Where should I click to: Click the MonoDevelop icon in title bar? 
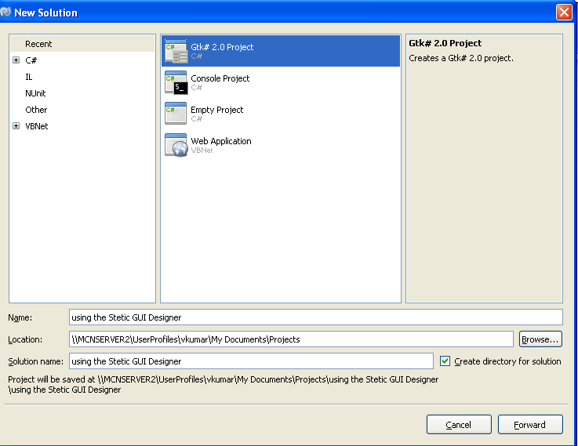pyautogui.click(x=5, y=13)
